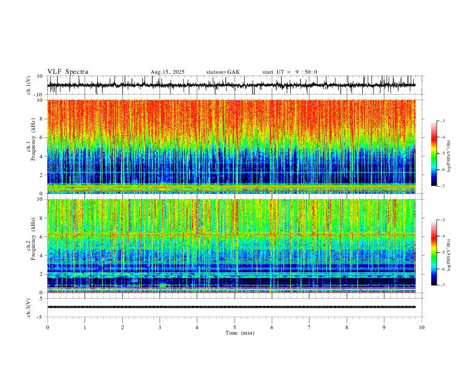Click the ch.1 voltage waveform trace

click(x=231, y=85)
